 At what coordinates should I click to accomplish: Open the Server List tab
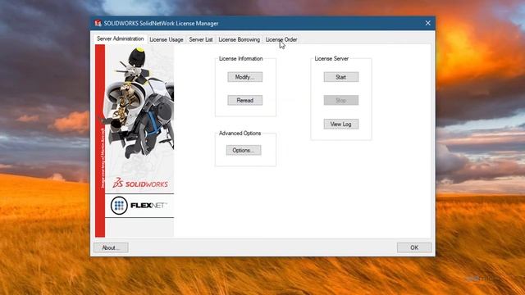[200, 39]
